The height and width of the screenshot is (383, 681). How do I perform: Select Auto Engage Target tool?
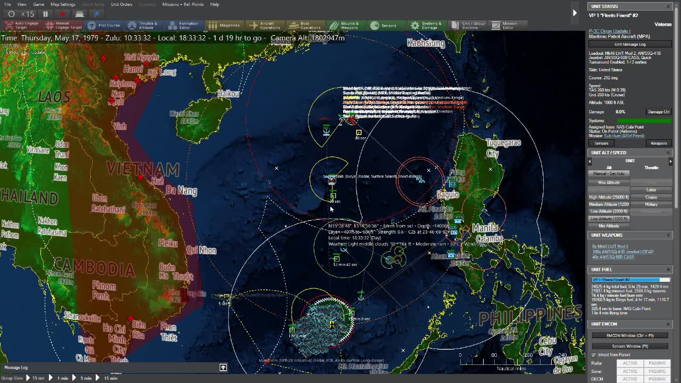coord(22,25)
